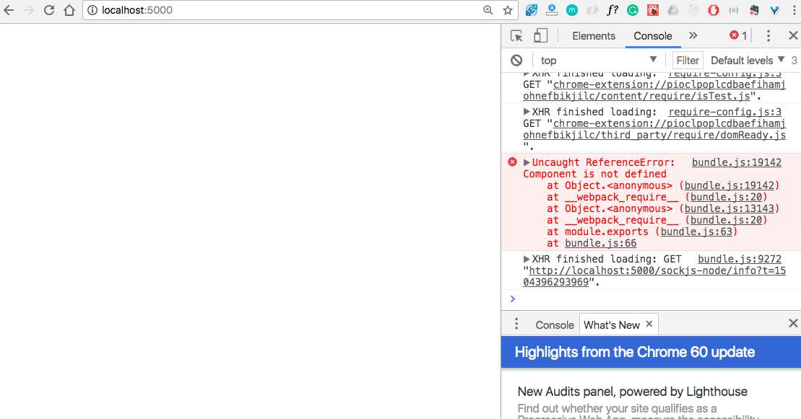Image resolution: width=801 pixels, height=419 pixels.
Task: Open the Google Drive extension icon
Action: [673, 11]
